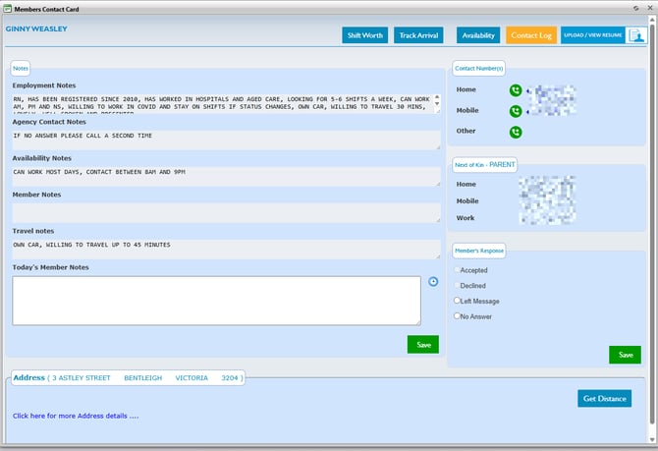
Task: Click the Mobile phone call icon
Action: [516, 111]
